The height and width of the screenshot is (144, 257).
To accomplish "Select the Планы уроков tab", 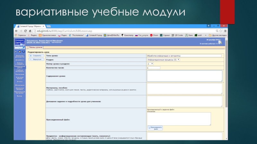I will pyautogui.click(x=36, y=47).
